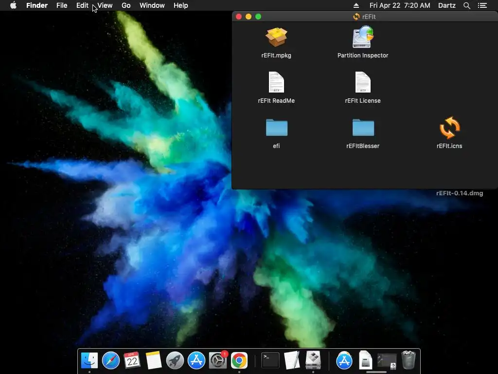Screen dimensions: 498x374
Task: Click the rEFIt window title text
Action: pyautogui.click(x=369, y=17)
